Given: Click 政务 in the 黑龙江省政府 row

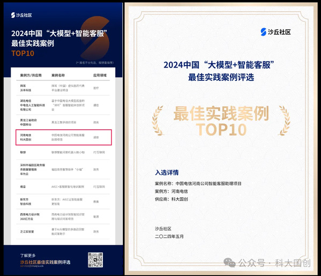Looking at the screenshot, I should [96, 122].
